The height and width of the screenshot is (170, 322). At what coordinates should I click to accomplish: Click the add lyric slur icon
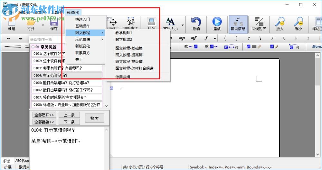tap(294, 47)
